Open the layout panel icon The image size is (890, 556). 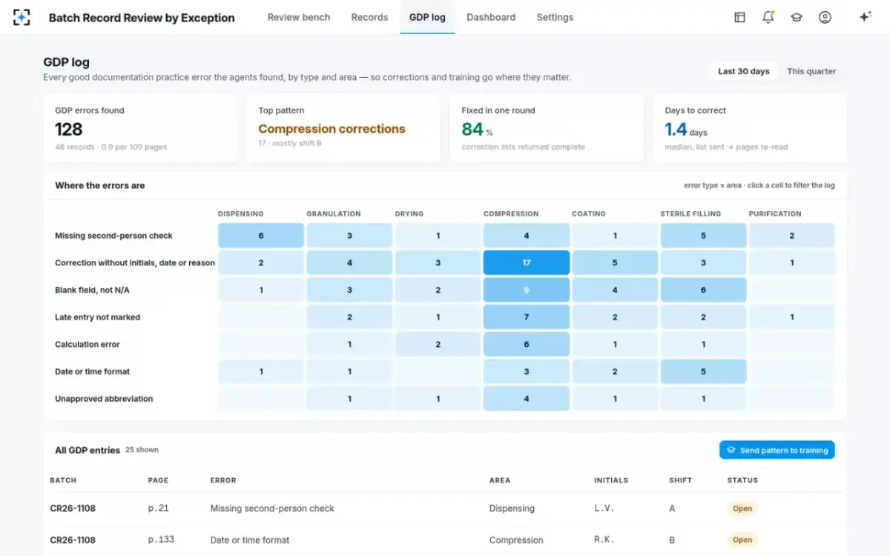point(739,17)
